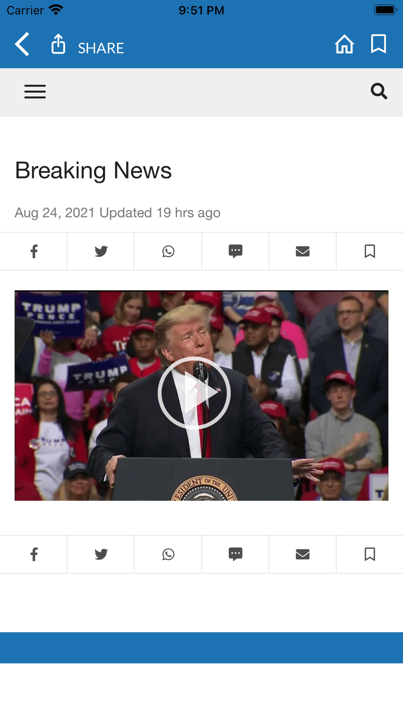This screenshot has width=403, height=717.
Task: Save article using upper row bookmark icon
Action: pyautogui.click(x=370, y=251)
